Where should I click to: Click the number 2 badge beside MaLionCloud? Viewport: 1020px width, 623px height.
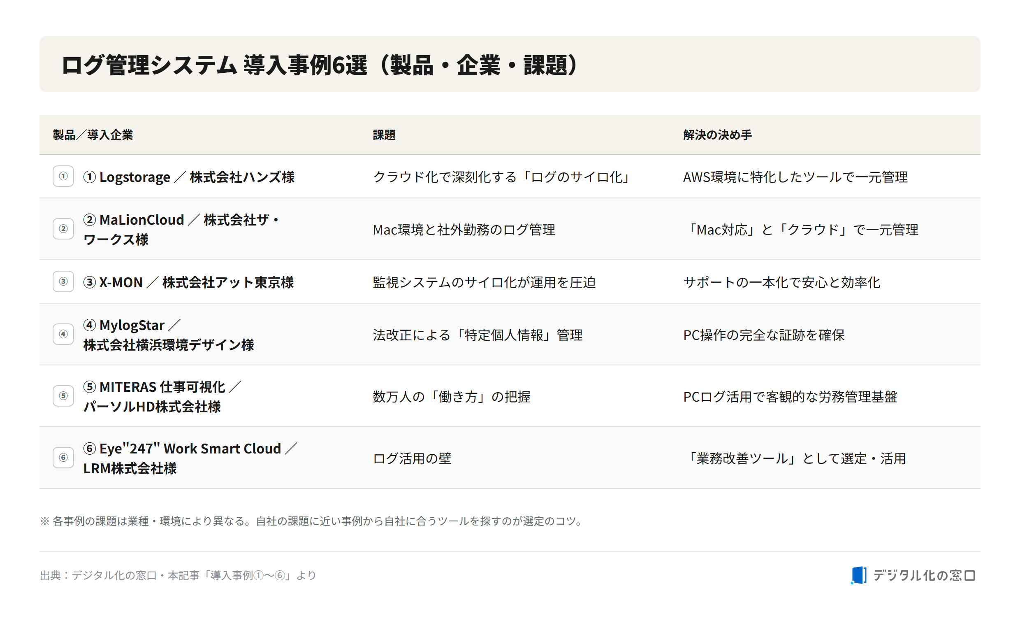pyautogui.click(x=63, y=229)
